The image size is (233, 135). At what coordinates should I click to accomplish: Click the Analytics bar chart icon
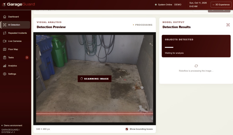(x=5, y=65)
